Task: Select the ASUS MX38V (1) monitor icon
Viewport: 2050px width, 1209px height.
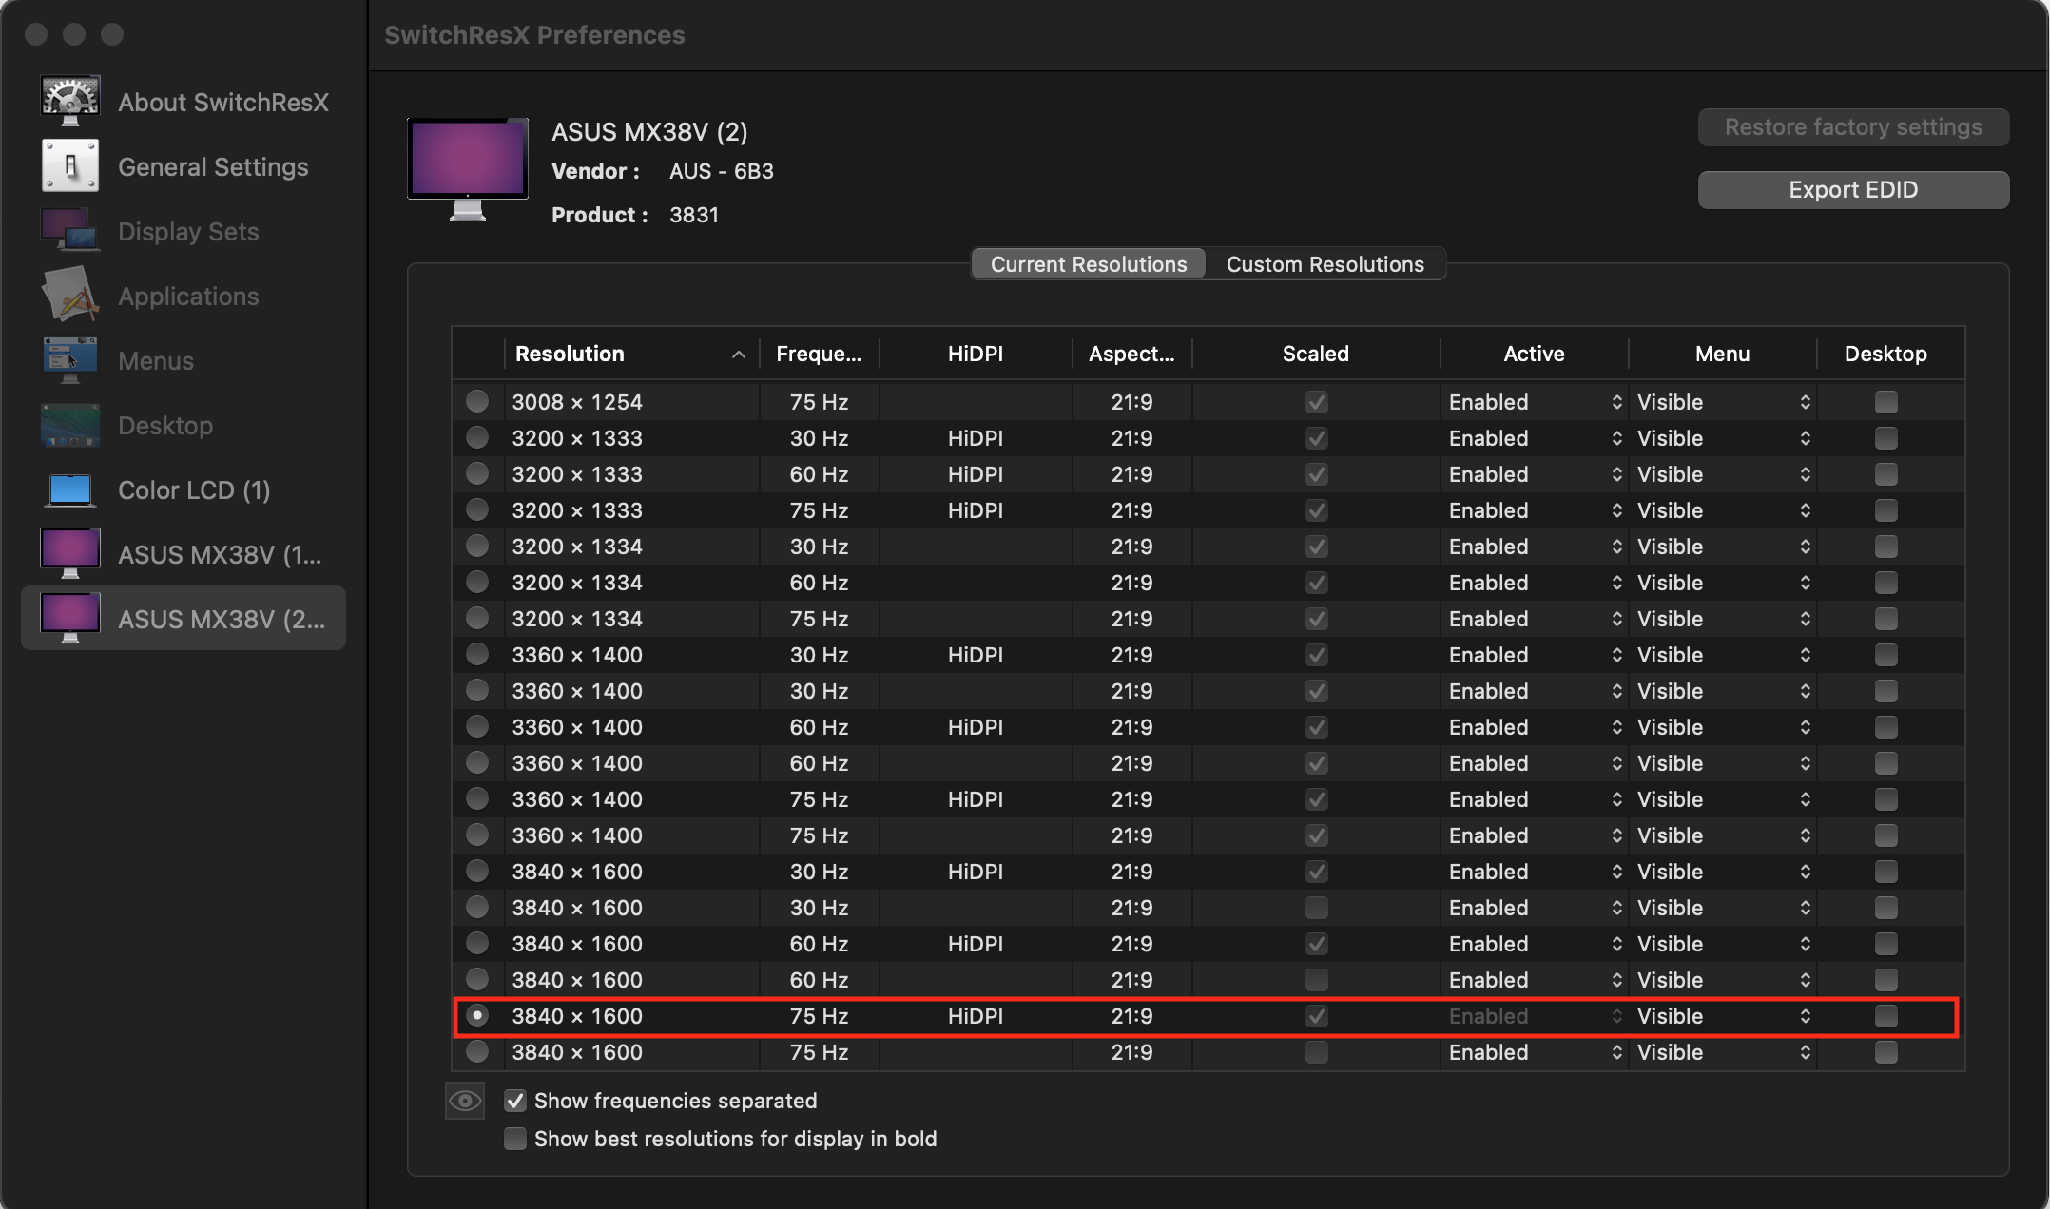Action: pos(69,553)
